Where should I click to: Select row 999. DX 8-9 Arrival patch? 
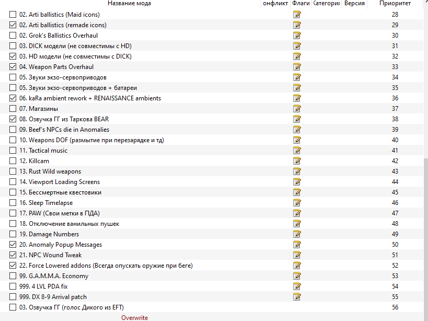click(212, 297)
